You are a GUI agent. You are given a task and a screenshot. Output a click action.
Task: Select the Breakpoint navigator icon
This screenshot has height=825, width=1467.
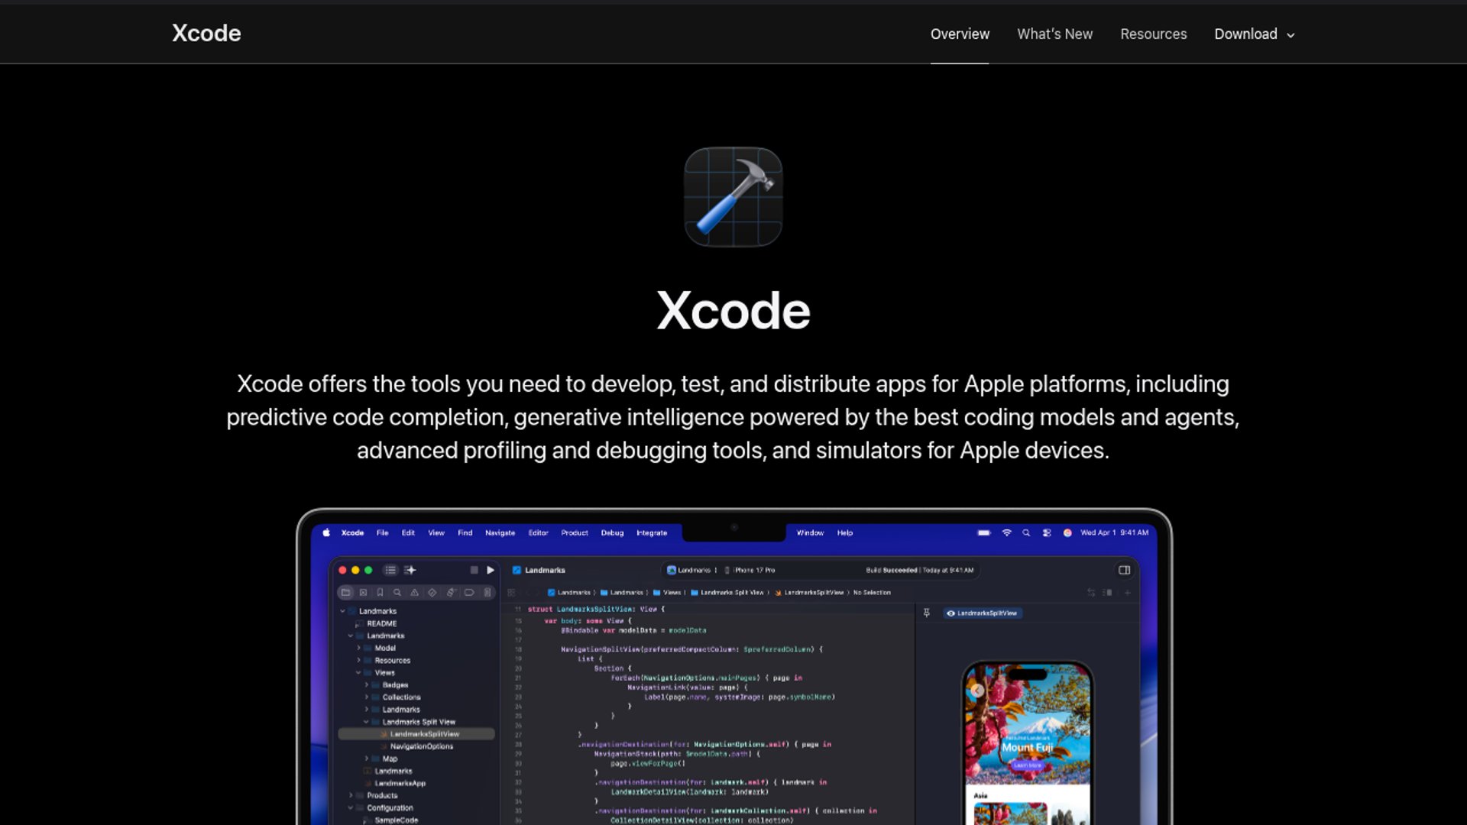coord(469,592)
